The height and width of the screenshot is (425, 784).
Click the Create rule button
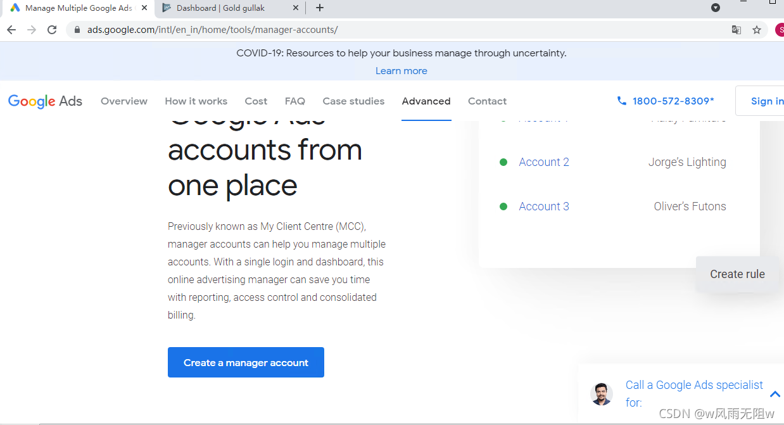(x=737, y=274)
